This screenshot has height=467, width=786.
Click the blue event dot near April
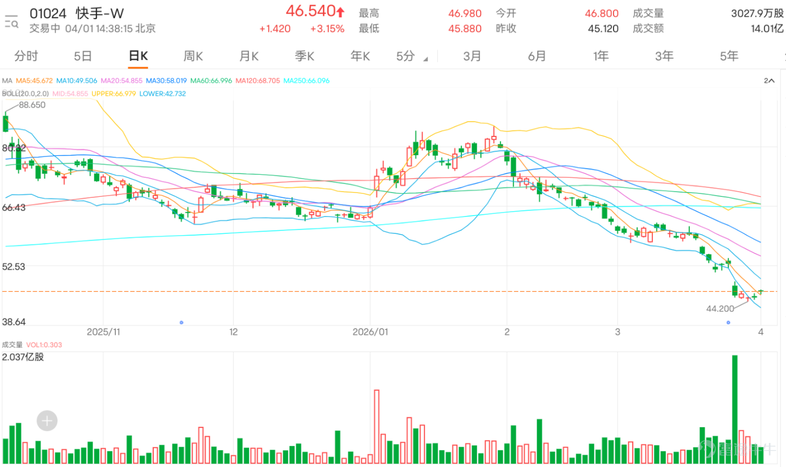[729, 323]
